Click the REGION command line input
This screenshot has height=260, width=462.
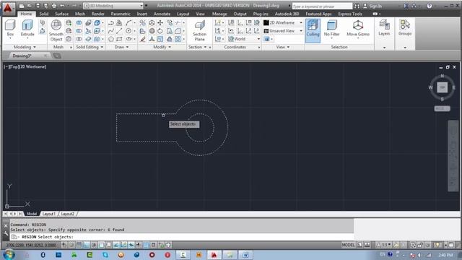(183, 237)
